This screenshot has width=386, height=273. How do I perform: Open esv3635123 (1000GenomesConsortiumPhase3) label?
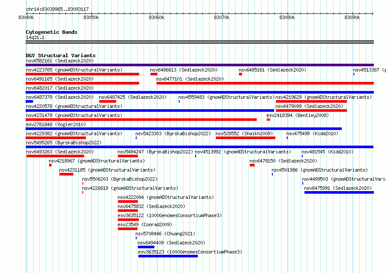pos(190,252)
